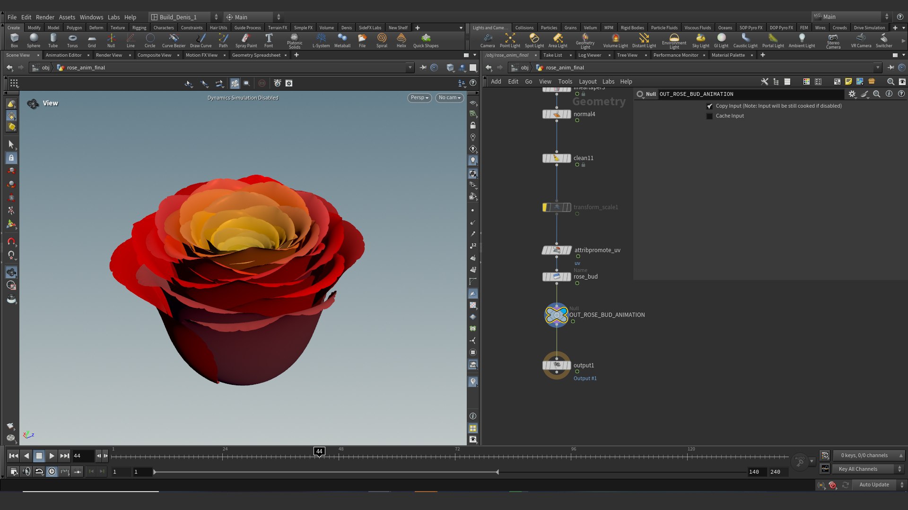Edit the current frame field showing 44
This screenshot has width=908, height=510.
click(x=82, y=456)
